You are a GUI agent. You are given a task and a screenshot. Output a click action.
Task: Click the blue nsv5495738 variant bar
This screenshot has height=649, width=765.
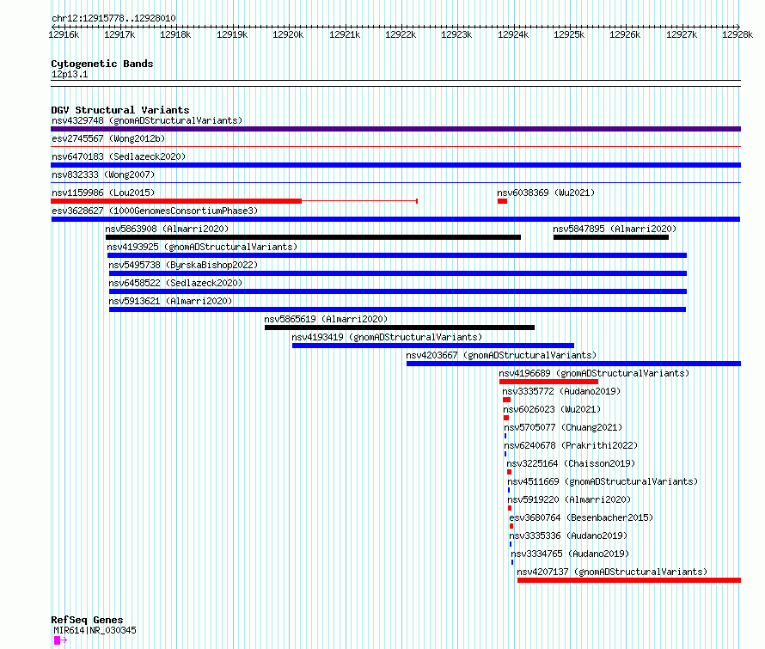[x=398, y=273]
